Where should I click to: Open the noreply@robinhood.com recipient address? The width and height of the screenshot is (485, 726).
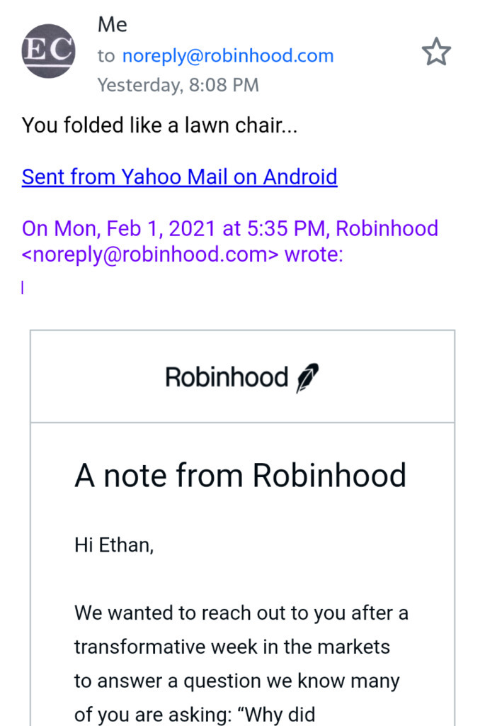click(227, 56)
